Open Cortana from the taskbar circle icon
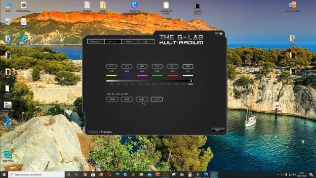Image resolution: width=316 pixels, height=178 pixels. pos(69,175)
